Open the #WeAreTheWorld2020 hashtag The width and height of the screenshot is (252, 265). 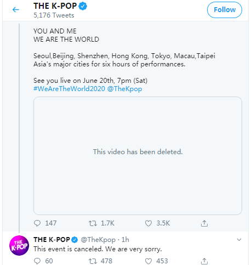coord(70,89)
